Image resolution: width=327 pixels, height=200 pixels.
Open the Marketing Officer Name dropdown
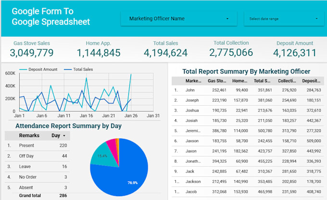pos(179,19)
